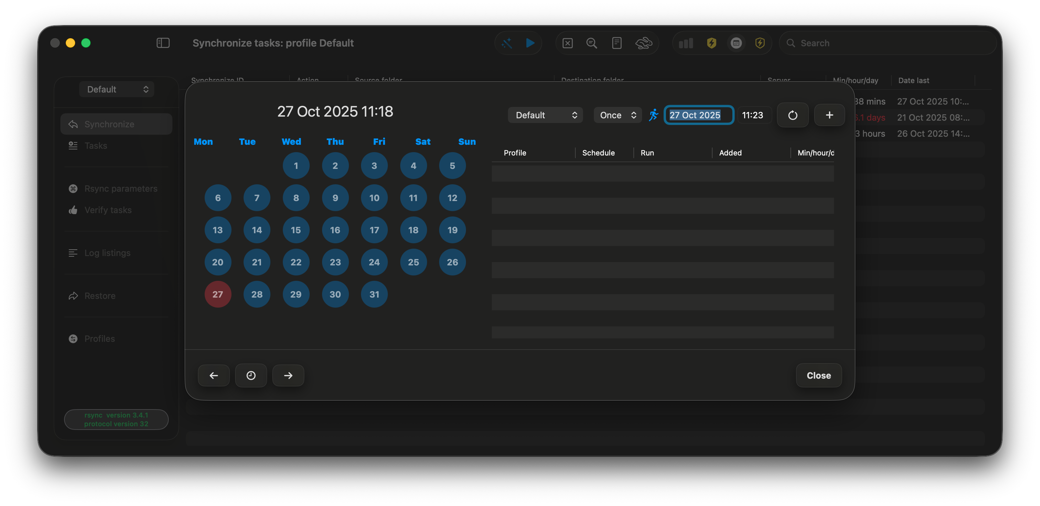The width and height of the screenshot is (1040, 506).
Task: Click the Close button
Action: (x=818, y=375)
